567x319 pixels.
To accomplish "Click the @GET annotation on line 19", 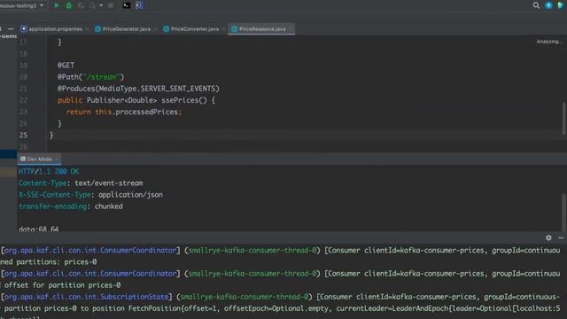I will (x=66, y=66).
